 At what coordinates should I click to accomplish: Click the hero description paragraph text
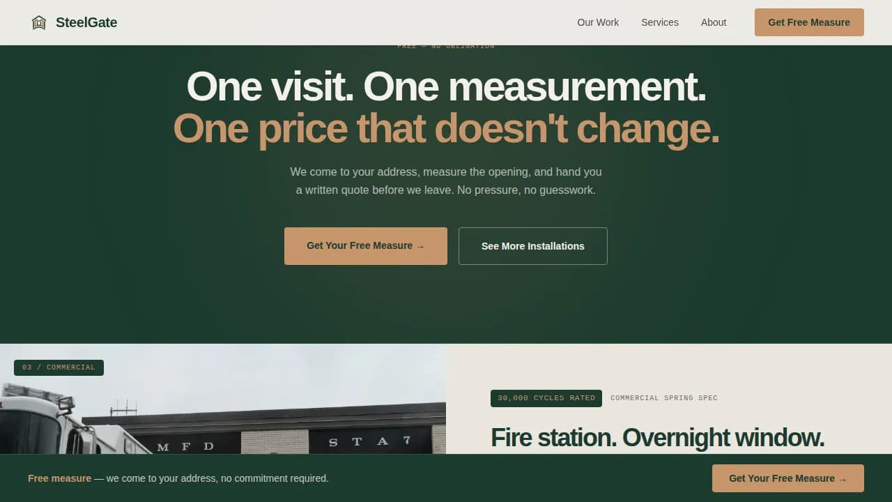446,181
